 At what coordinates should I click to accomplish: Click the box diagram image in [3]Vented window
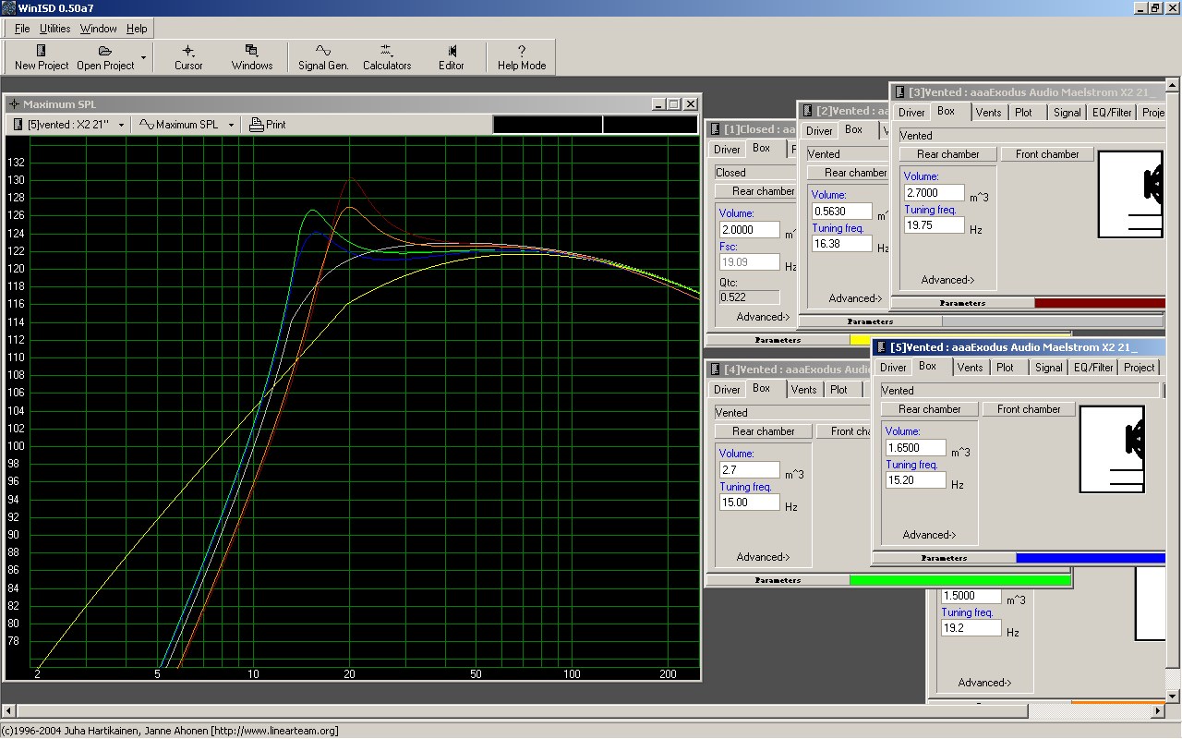point(1130,194)
